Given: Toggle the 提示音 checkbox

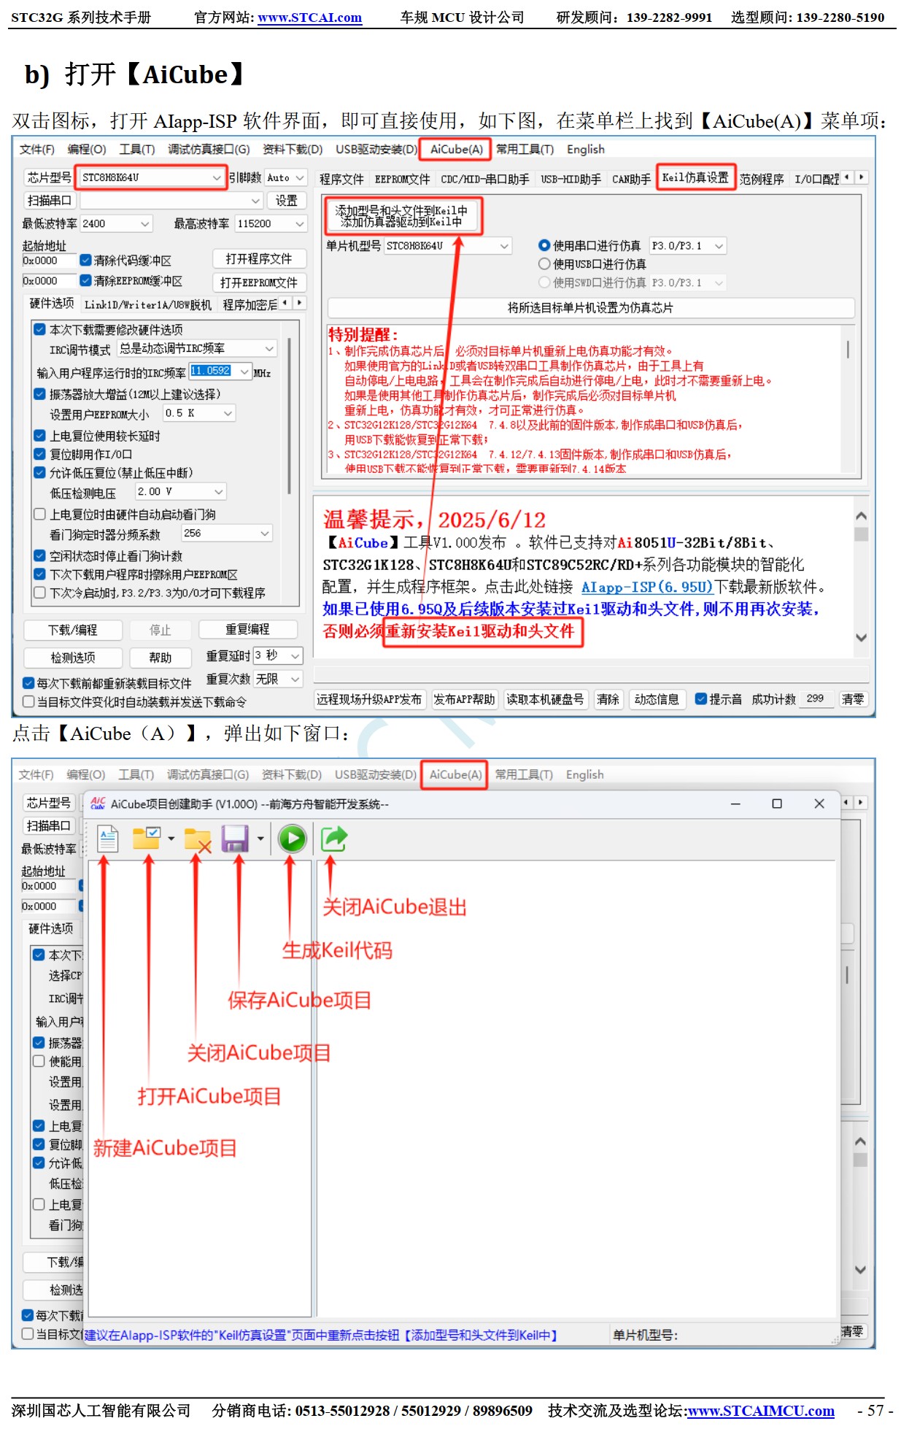Looking at the screenshot, I should 701,699.
